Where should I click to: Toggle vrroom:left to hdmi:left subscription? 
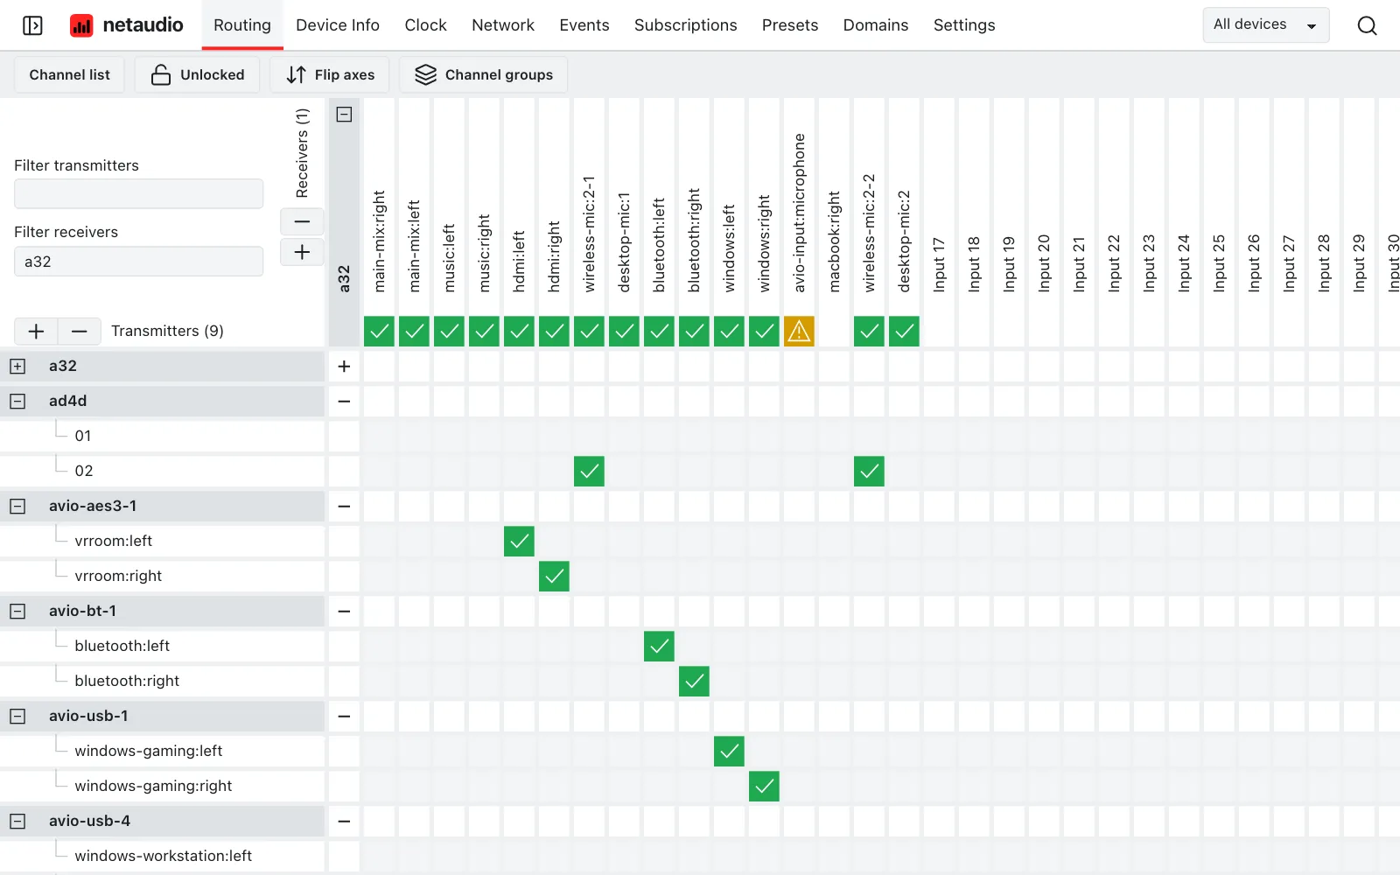click(x=519, y=542)
